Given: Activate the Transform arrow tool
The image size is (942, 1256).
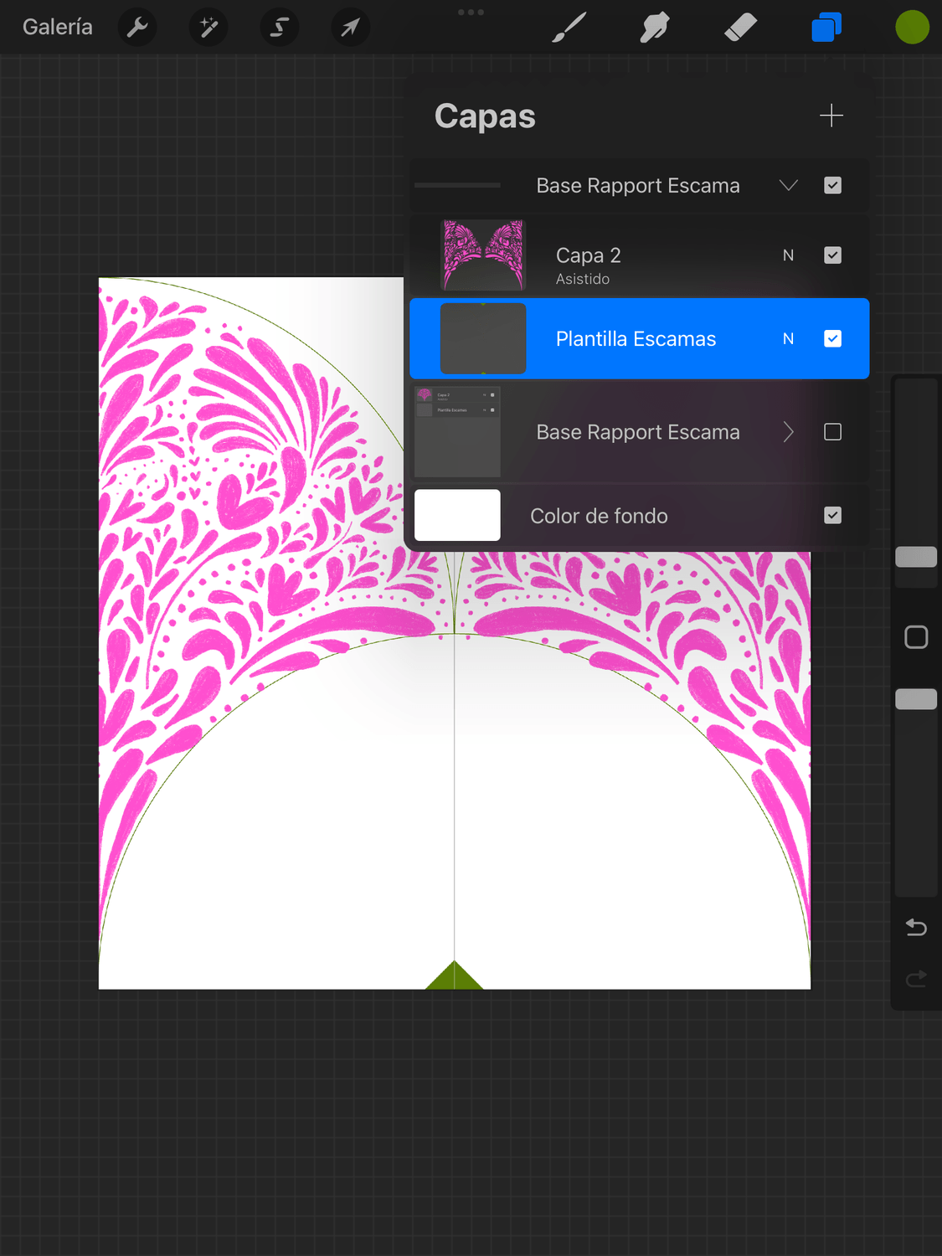Looking at the screenshot, I should tap(350, 28).
